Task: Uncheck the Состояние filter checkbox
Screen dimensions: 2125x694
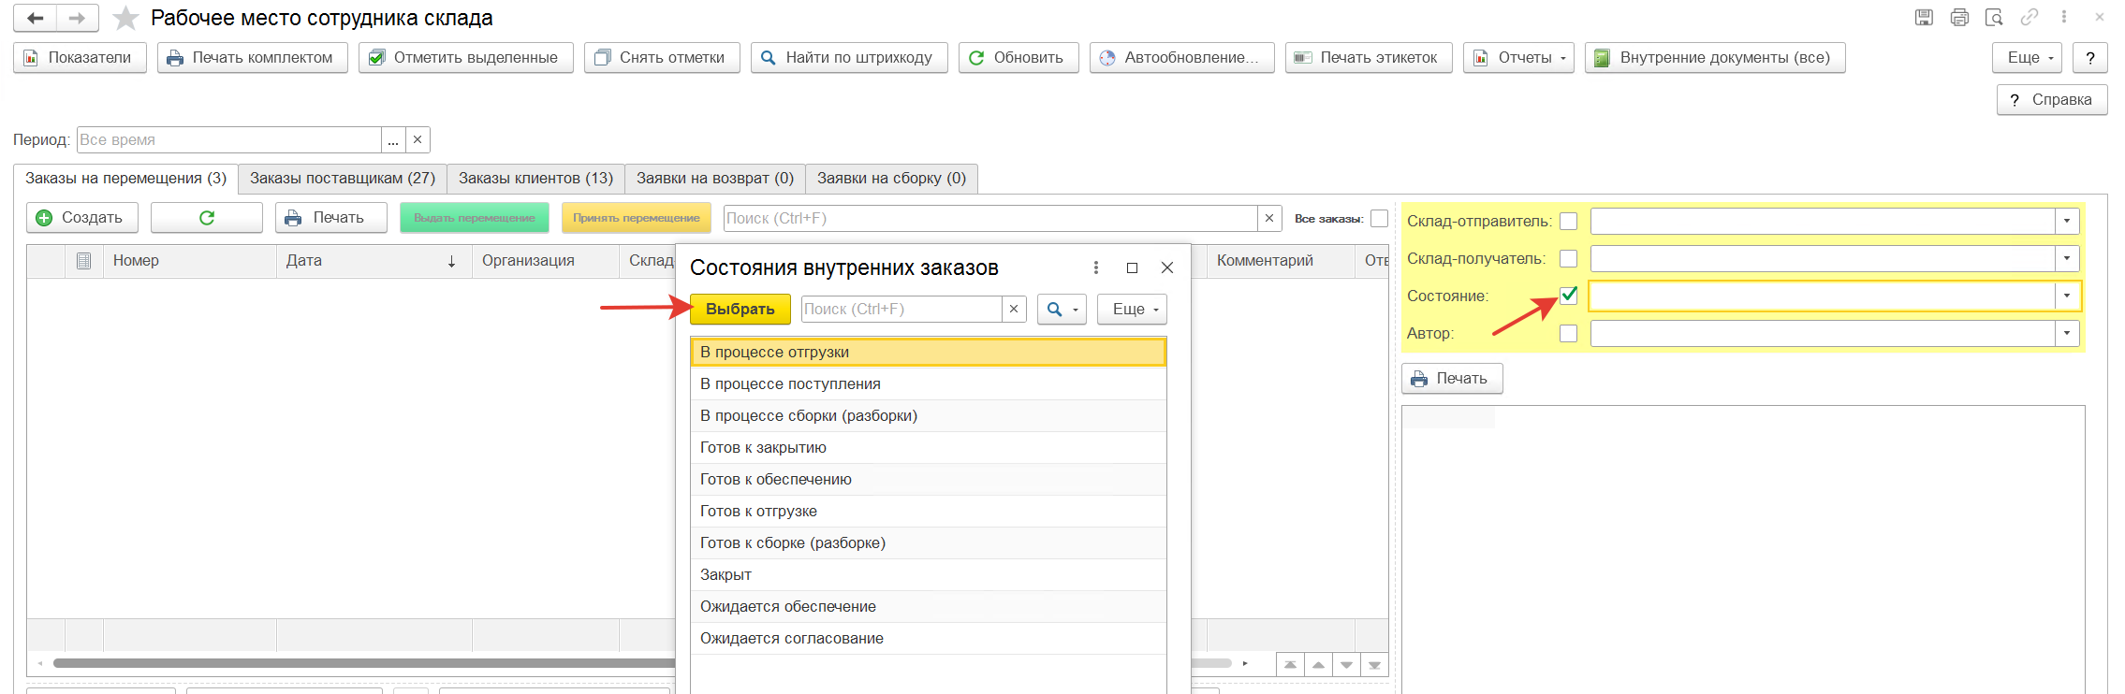Action: coord(1569,296)
